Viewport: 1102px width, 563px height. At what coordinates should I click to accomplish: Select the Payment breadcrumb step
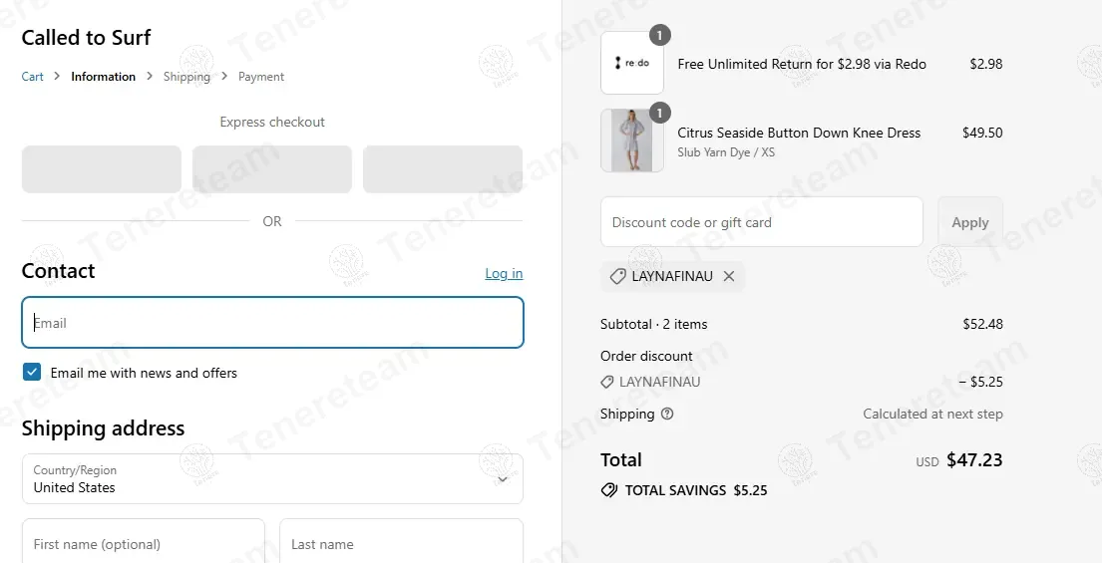point(261,77)
